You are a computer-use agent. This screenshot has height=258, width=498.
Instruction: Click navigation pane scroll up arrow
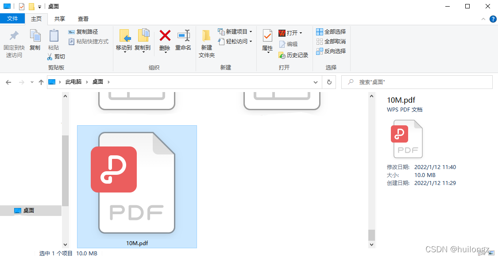[x=66, y=96]
